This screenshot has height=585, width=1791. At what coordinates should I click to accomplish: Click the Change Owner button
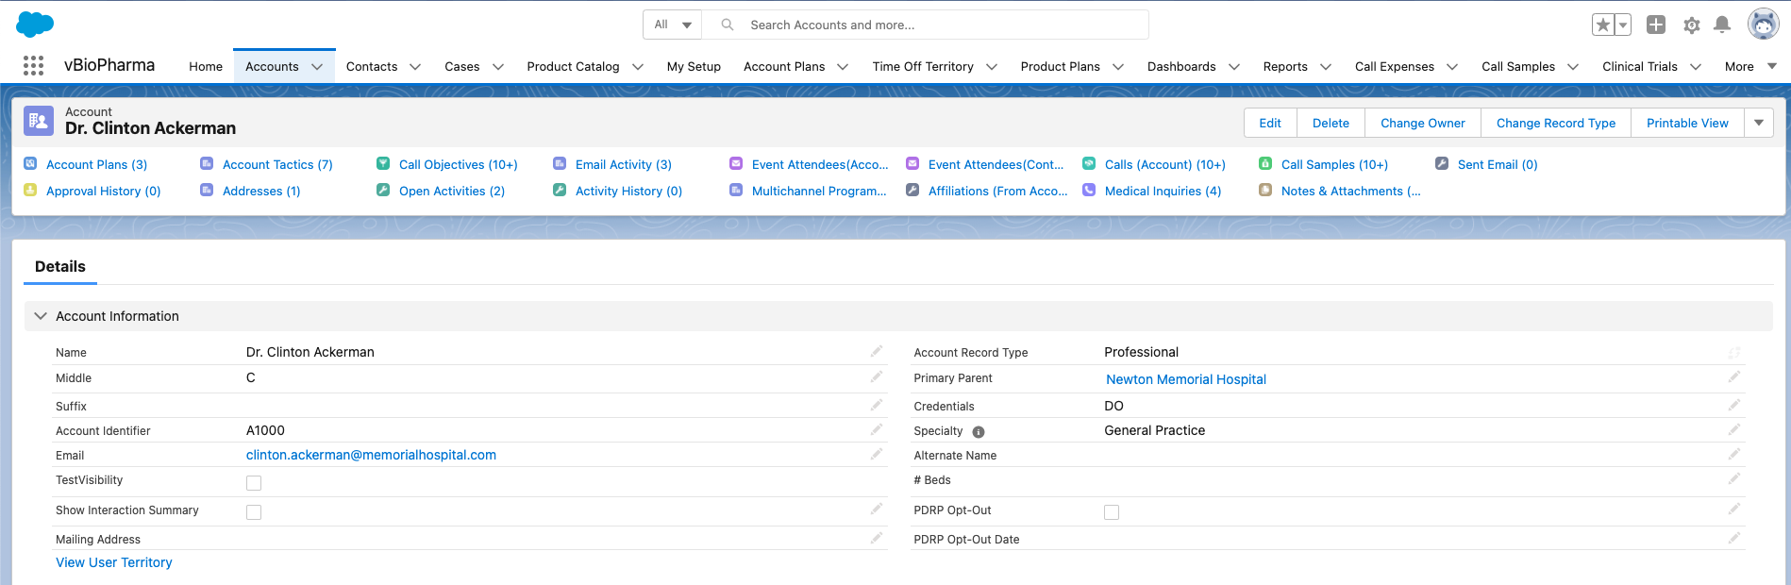click(x=1422, y=123)
